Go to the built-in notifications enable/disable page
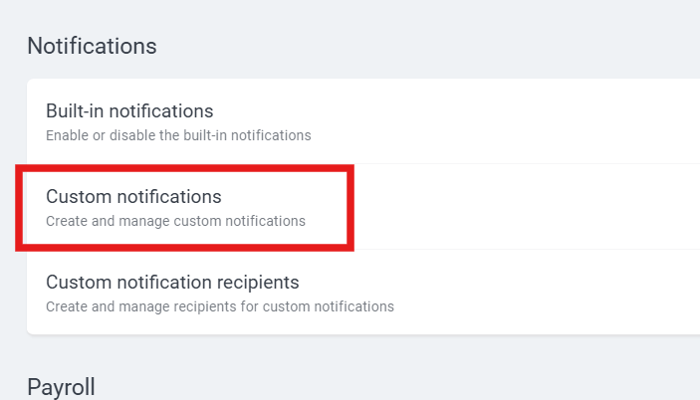This screenshot has width=700, height=400. [129, 121]
